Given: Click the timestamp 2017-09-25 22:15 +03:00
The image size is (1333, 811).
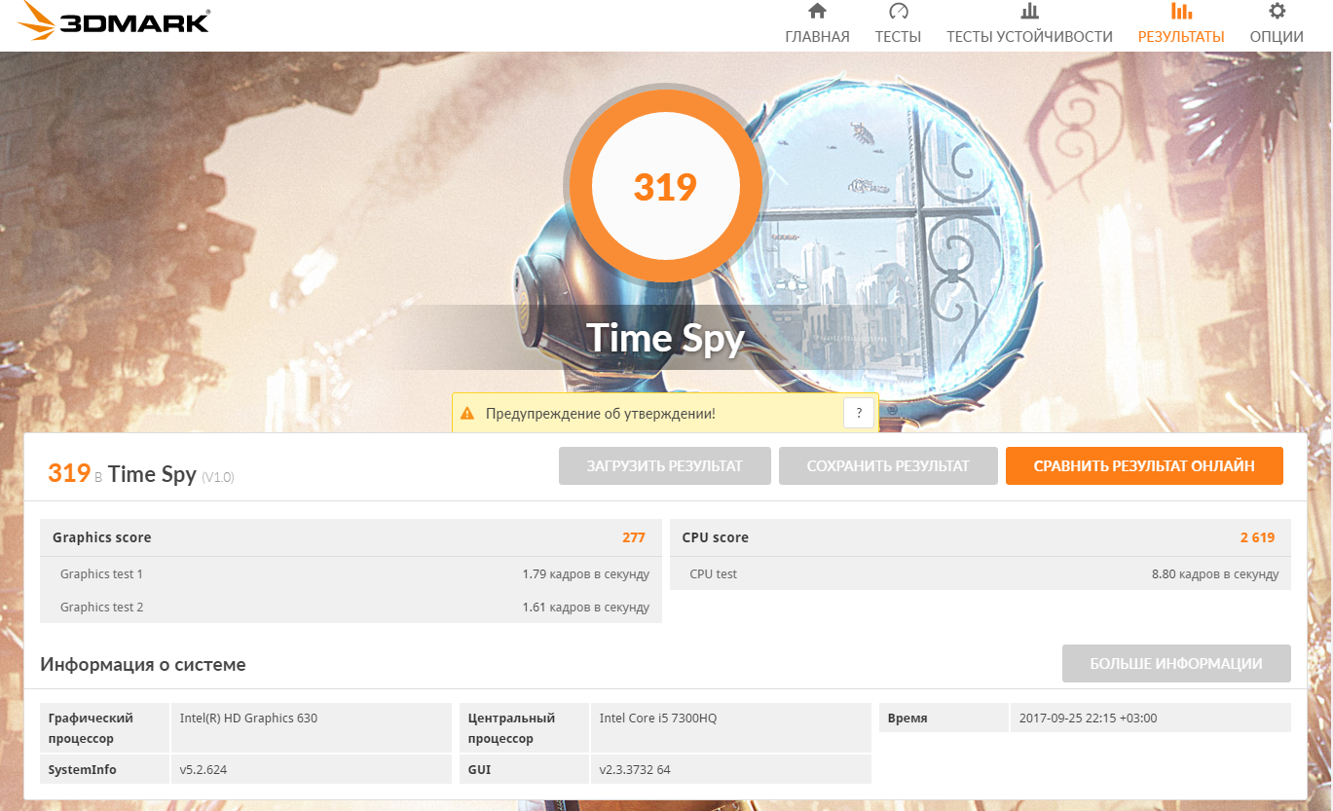Looking at the screenshot, I should (1089, 719).
